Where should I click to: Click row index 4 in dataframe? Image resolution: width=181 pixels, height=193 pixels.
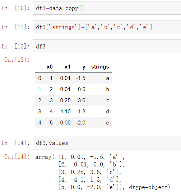(40, 123)
